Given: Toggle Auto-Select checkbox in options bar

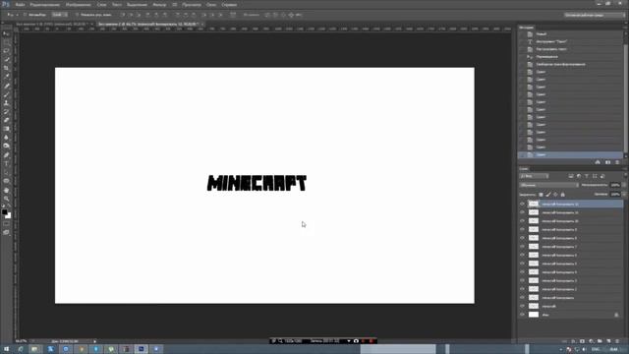Looking at the screenshot, I should 25,15.
